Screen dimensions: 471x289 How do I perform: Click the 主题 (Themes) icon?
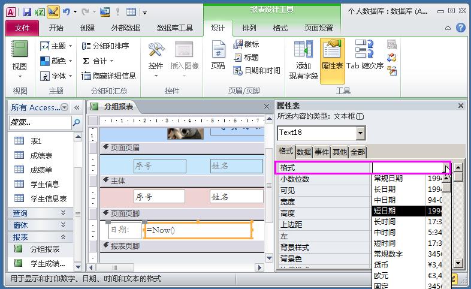(45, 46)
